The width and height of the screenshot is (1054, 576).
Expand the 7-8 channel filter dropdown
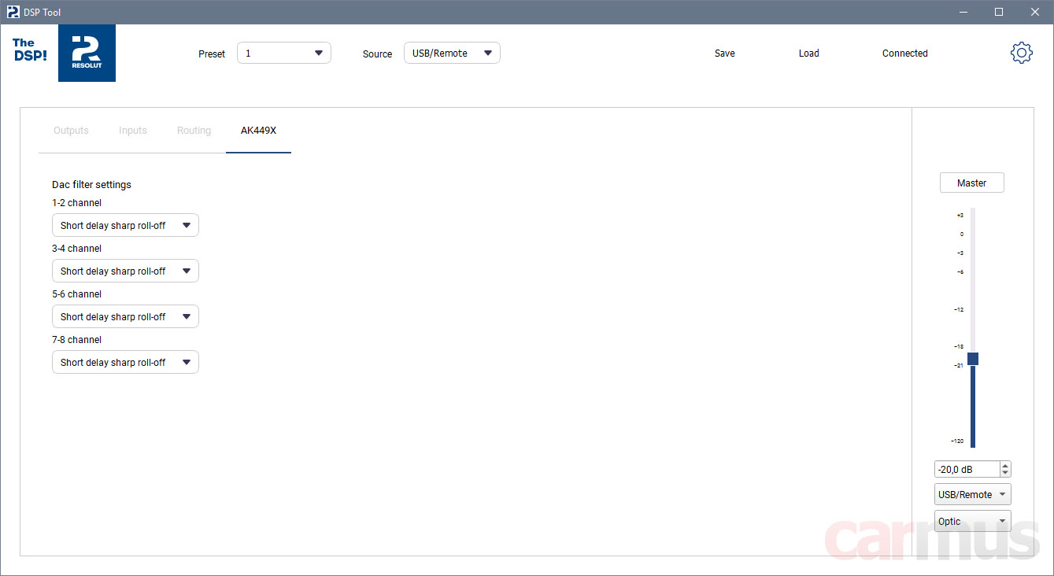coord(125,362)
